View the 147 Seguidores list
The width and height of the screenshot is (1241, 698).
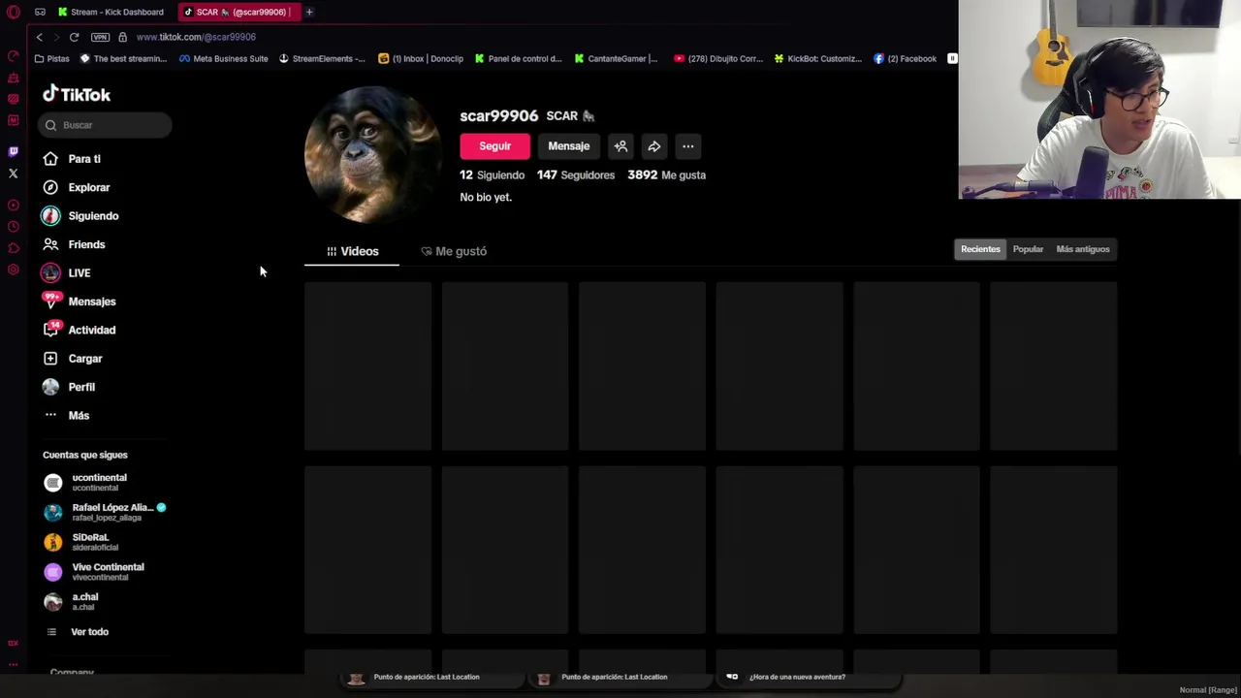[576, 175]
